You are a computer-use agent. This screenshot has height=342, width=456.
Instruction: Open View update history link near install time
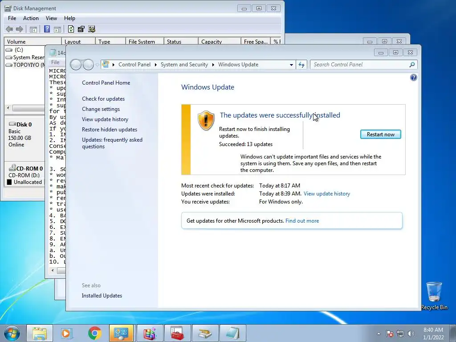pos(326,194)
